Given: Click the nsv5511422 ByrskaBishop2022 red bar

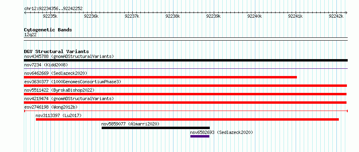Looking at the screenshot, I should tap(185, 94).
